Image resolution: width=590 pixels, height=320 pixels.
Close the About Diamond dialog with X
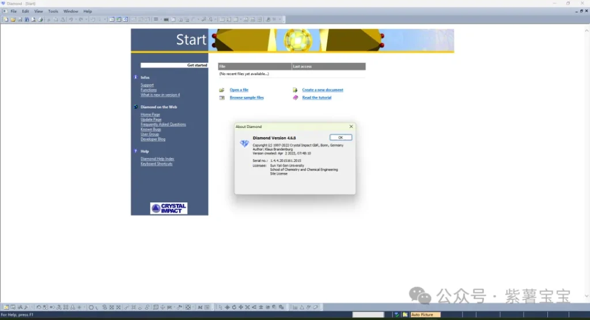click(351, 126)
